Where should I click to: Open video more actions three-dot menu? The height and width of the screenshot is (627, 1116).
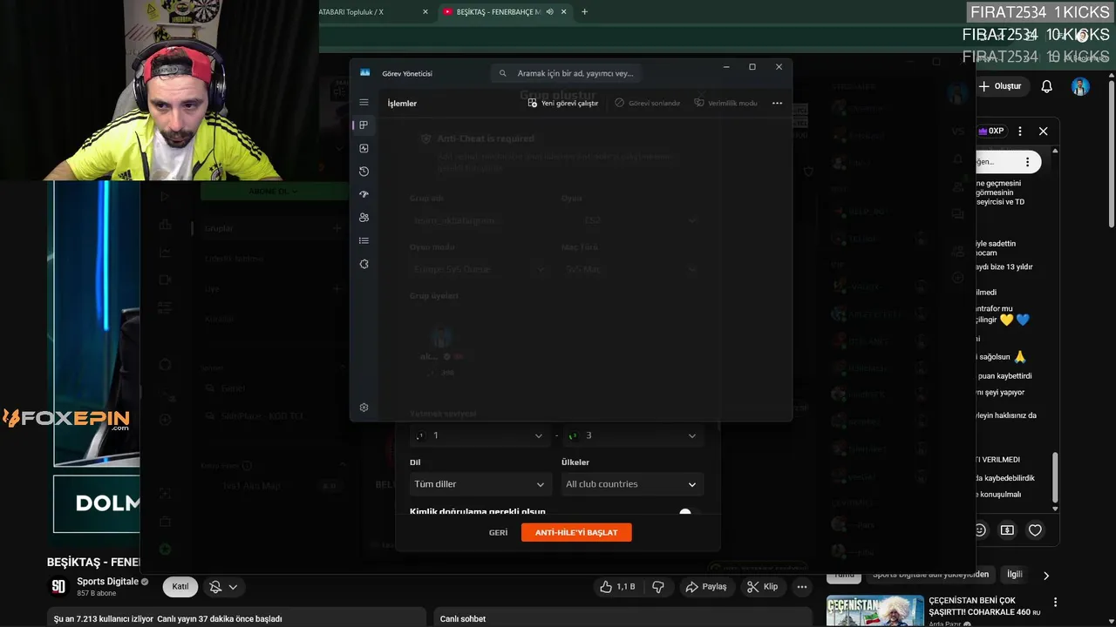pyautogui.click(x=801, y=587)
